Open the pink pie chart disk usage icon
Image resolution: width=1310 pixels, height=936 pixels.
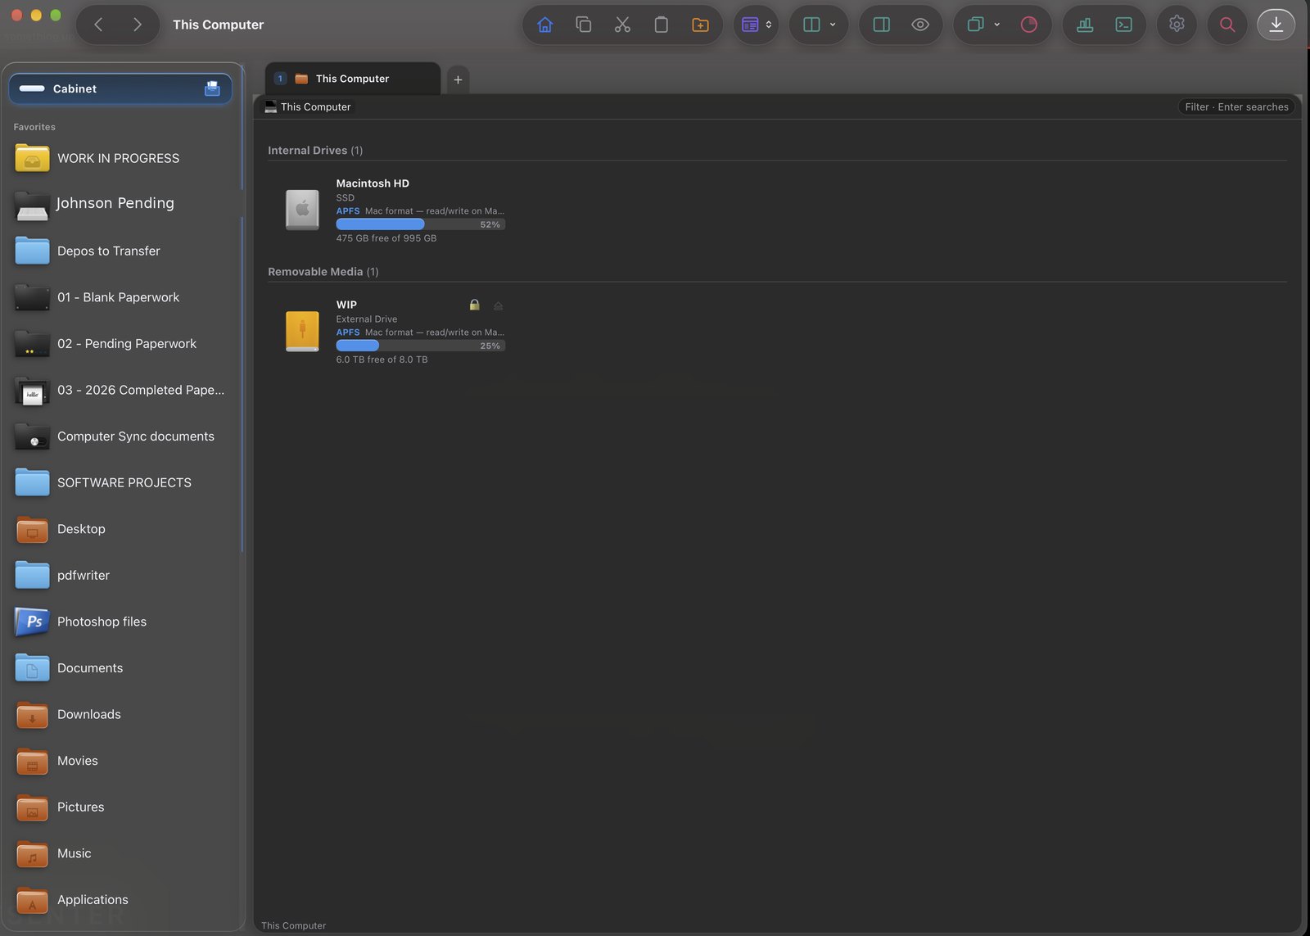click(x=1029, y=25)
